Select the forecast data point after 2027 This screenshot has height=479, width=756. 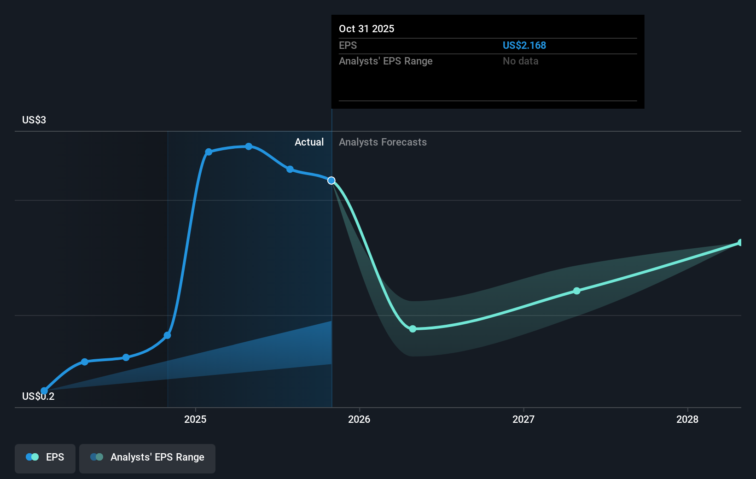[x=577, y=291]
